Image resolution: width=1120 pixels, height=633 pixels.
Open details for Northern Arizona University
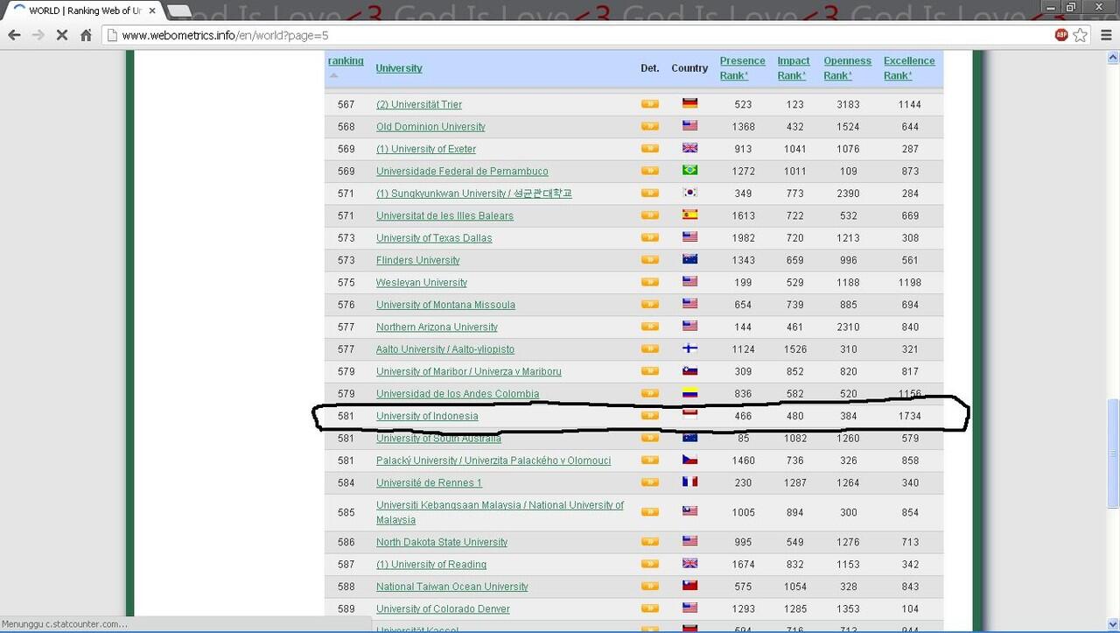[x=649, y=326]
